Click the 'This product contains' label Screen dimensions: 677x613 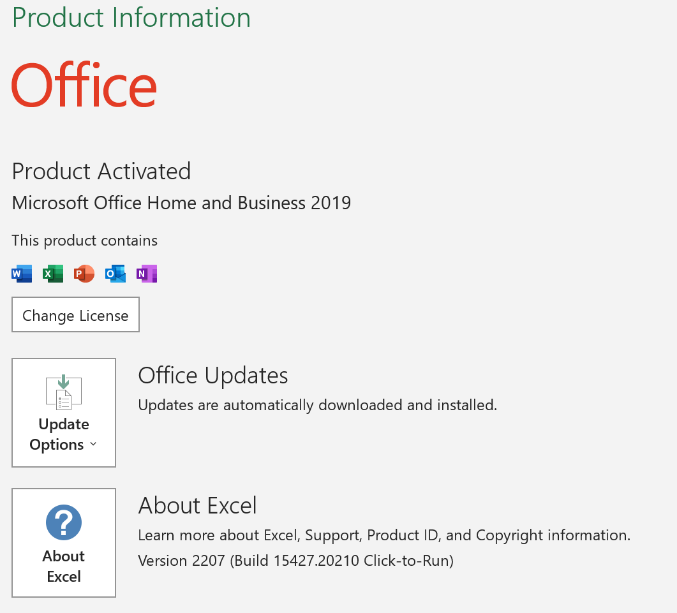tap(84, 240)
